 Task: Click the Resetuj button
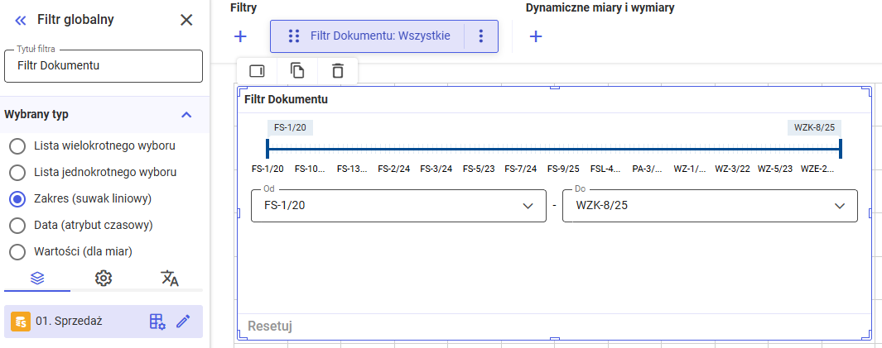click(x=270, y=327)
